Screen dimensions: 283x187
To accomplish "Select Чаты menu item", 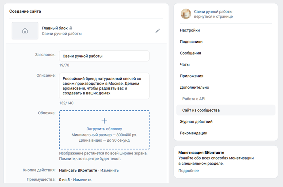I will [185, 65].
